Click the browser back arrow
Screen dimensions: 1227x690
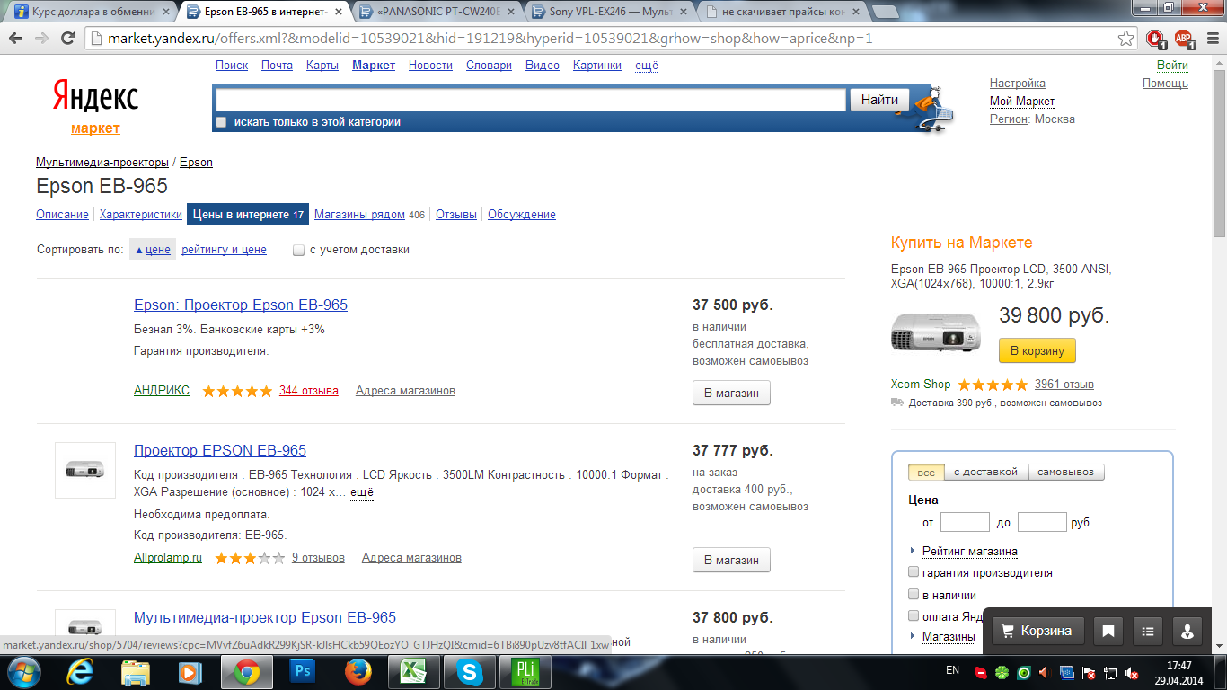(16, 39)
